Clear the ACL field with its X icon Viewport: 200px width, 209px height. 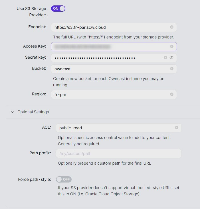pos(177,128)
